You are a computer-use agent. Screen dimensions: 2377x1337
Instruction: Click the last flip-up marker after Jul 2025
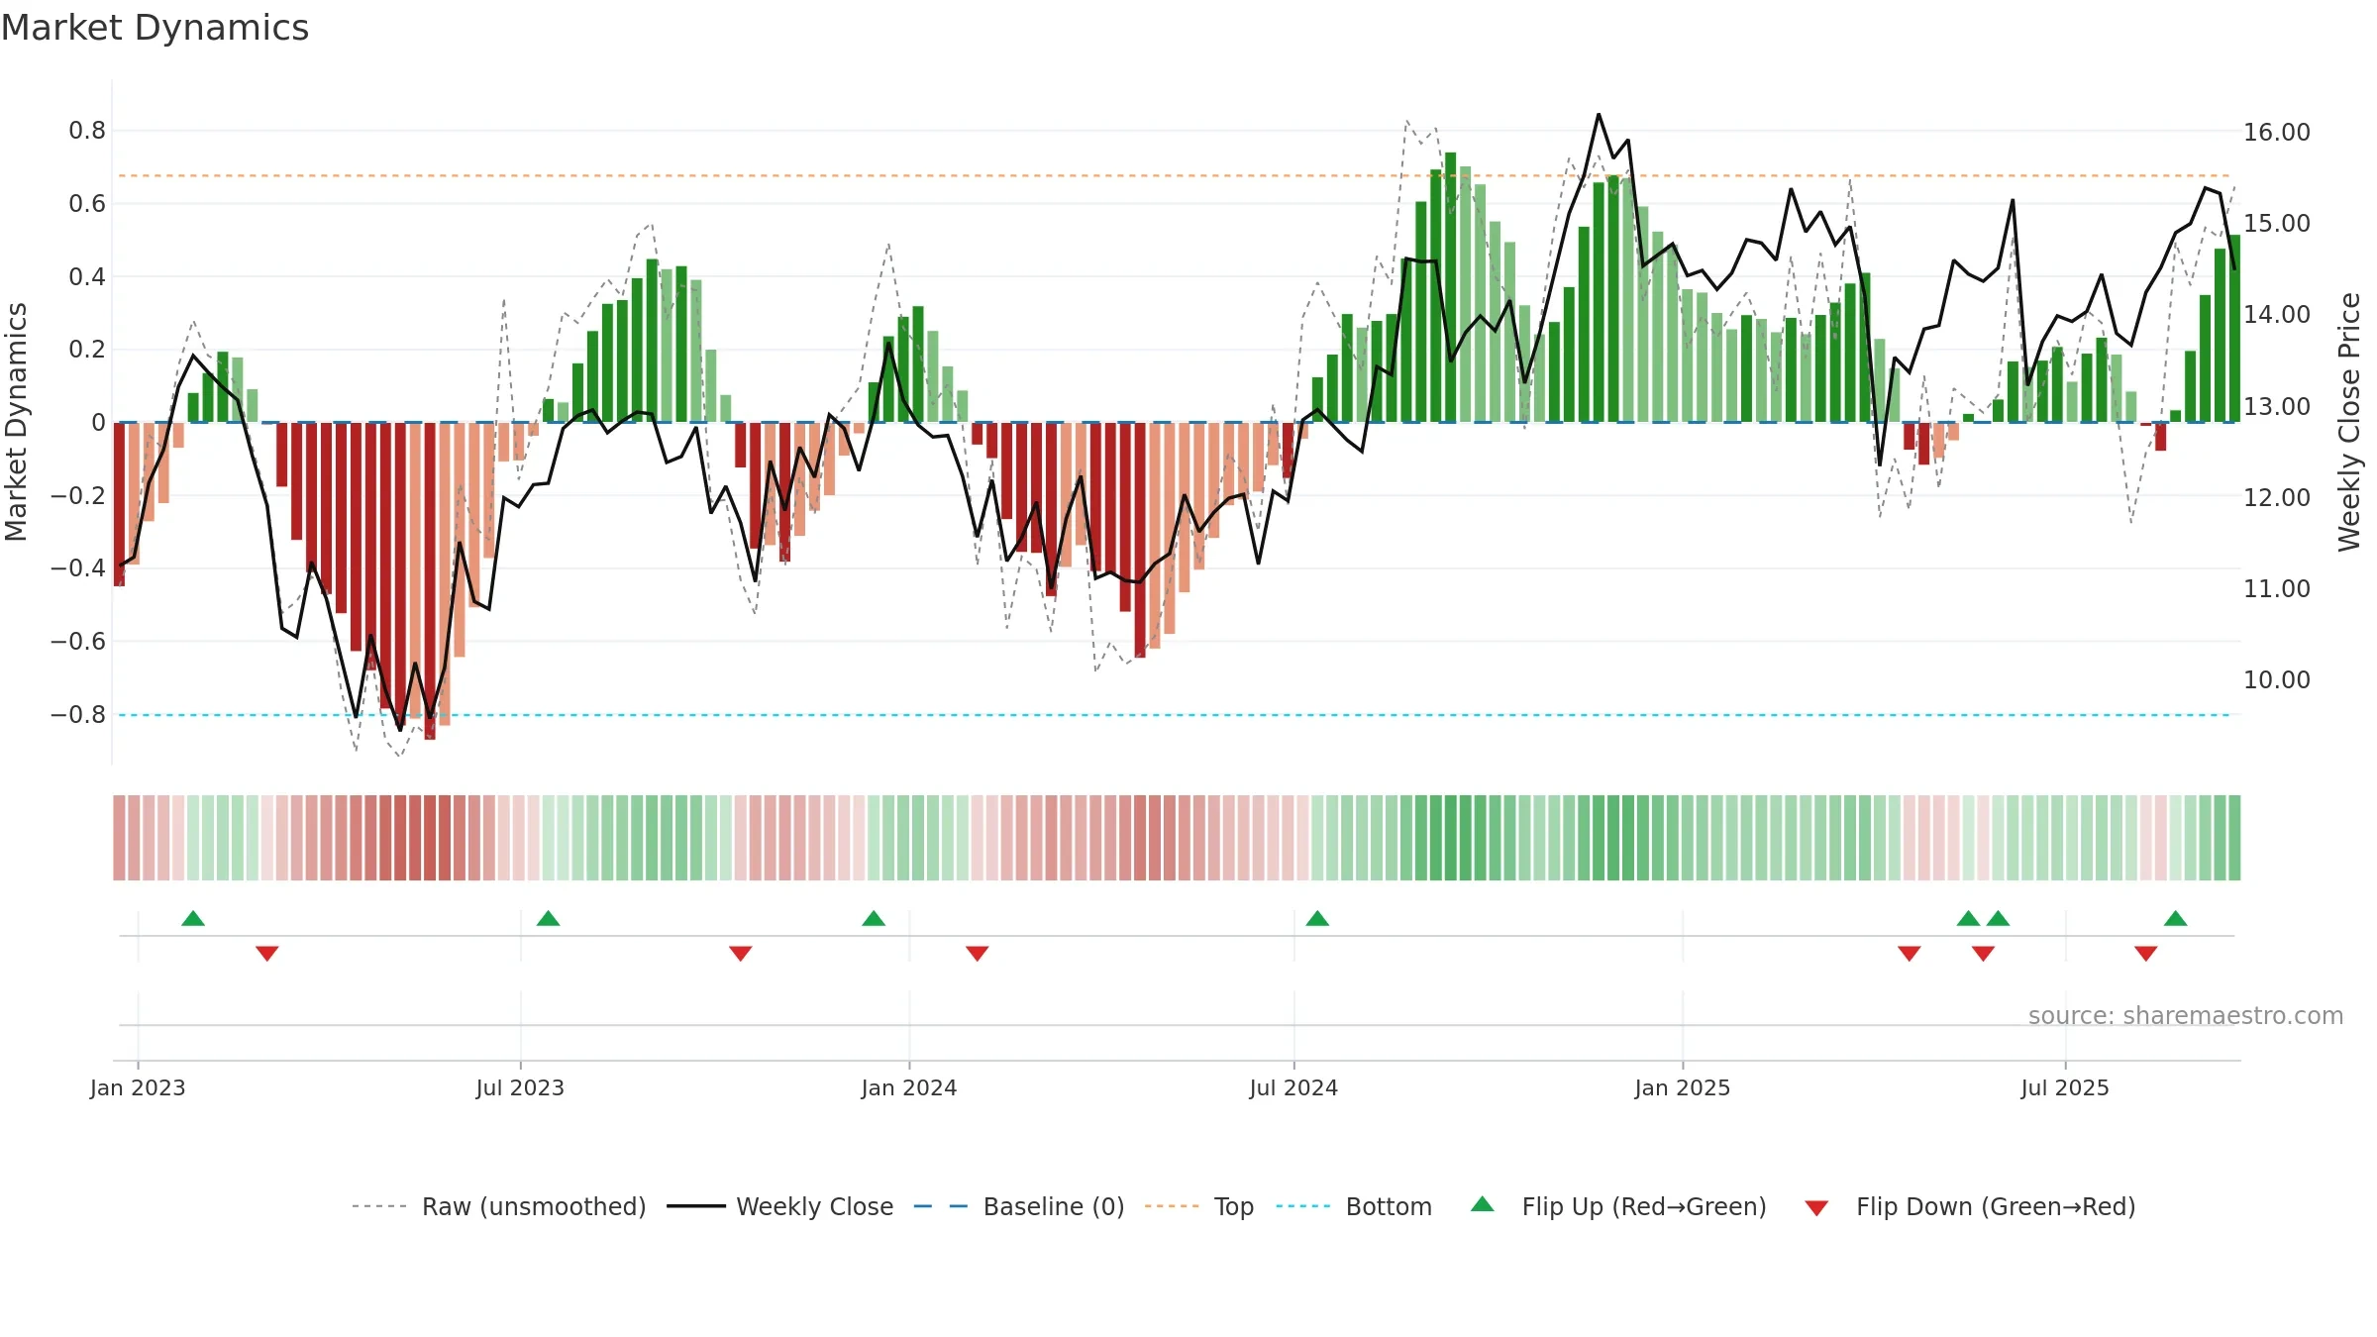pyautogui.click(x=2176, y=918)
